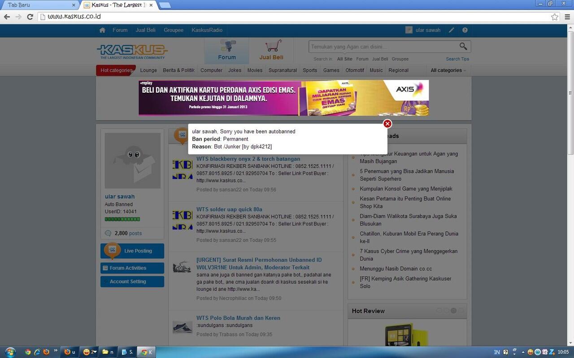Open Regional category
The height and width of the screenshot is (358, 574).
point(398,70)
